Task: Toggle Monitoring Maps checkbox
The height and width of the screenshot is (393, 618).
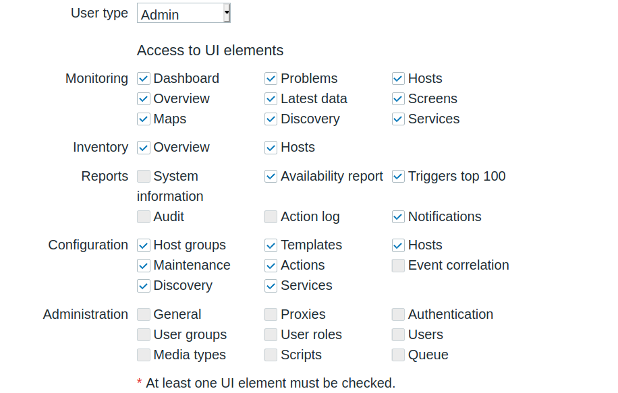Action: click(x=143, y=119)
